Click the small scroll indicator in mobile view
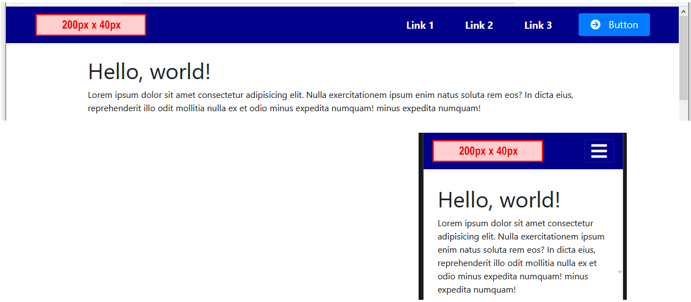Viewport: 691px width, 302px height. coord(620,272)
